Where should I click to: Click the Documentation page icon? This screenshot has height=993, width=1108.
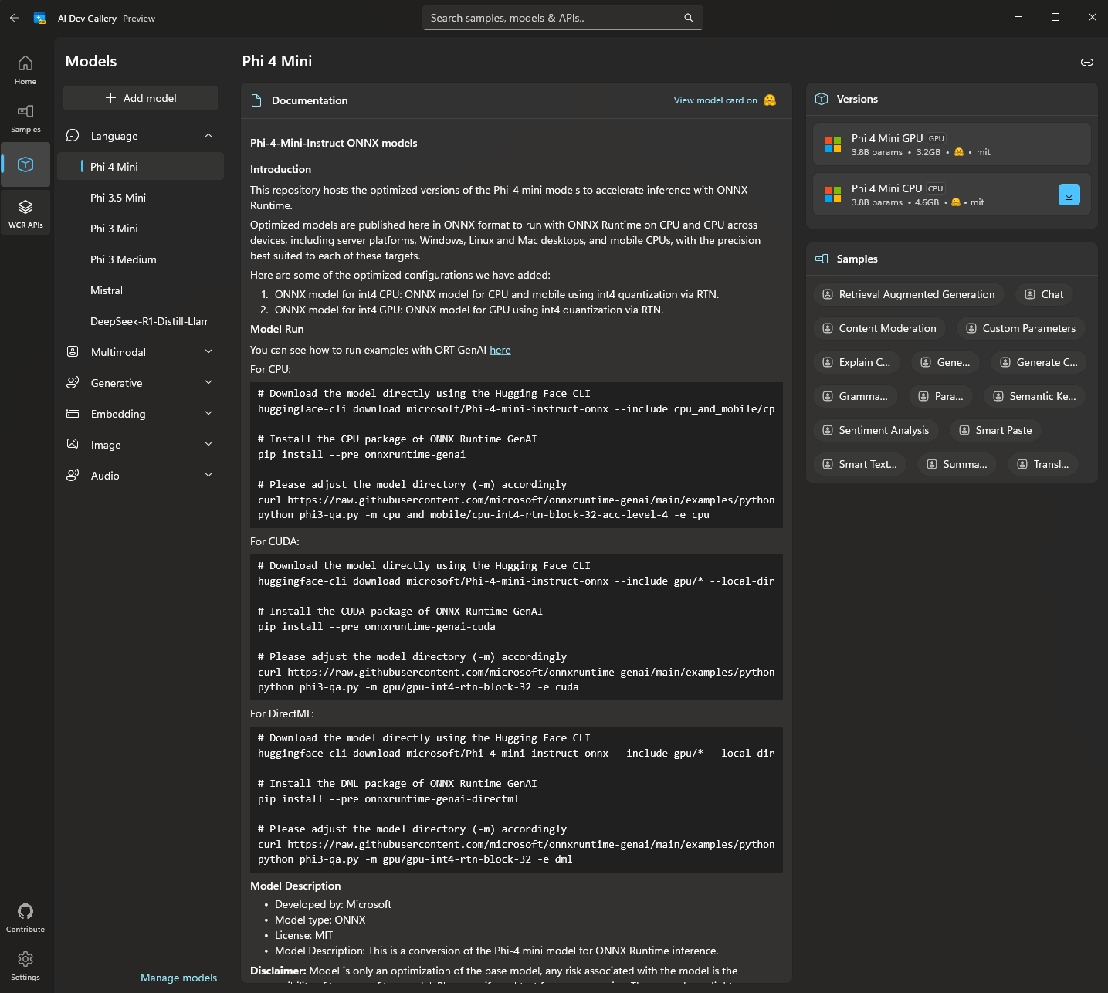pyautogui.click(x=256, y=100)
